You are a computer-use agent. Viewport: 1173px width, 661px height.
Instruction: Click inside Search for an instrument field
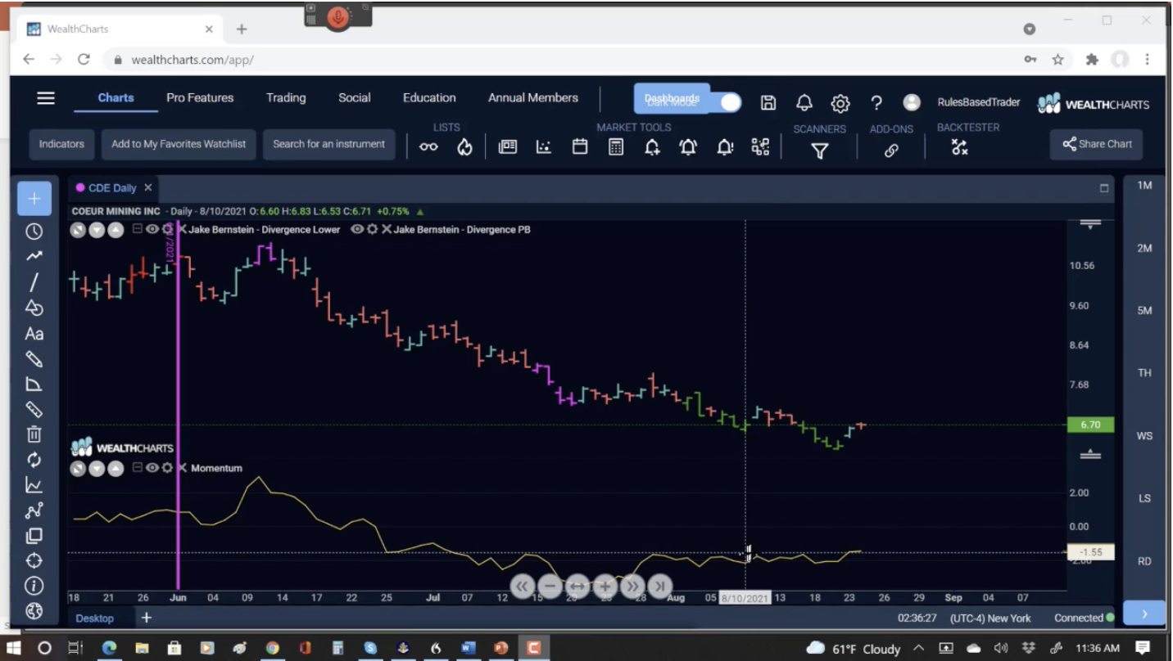tap(329, 144)
